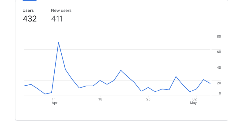
Task: Click the leftmost start point of the line
Action: tap(24, 86)
